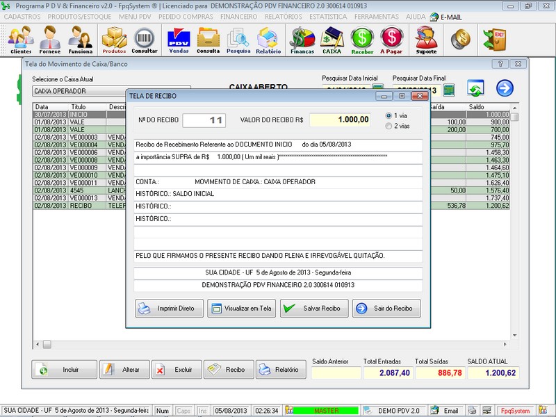
Task: Launch PDV Vendas from toolbar
Action: click(x=179, y=40)
